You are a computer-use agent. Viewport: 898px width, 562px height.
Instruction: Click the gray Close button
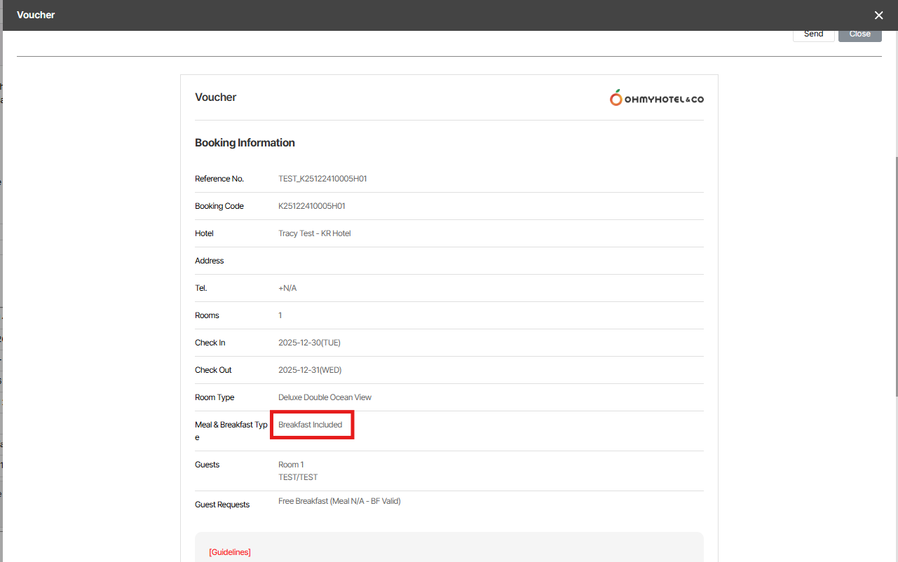tap(860, 34)
